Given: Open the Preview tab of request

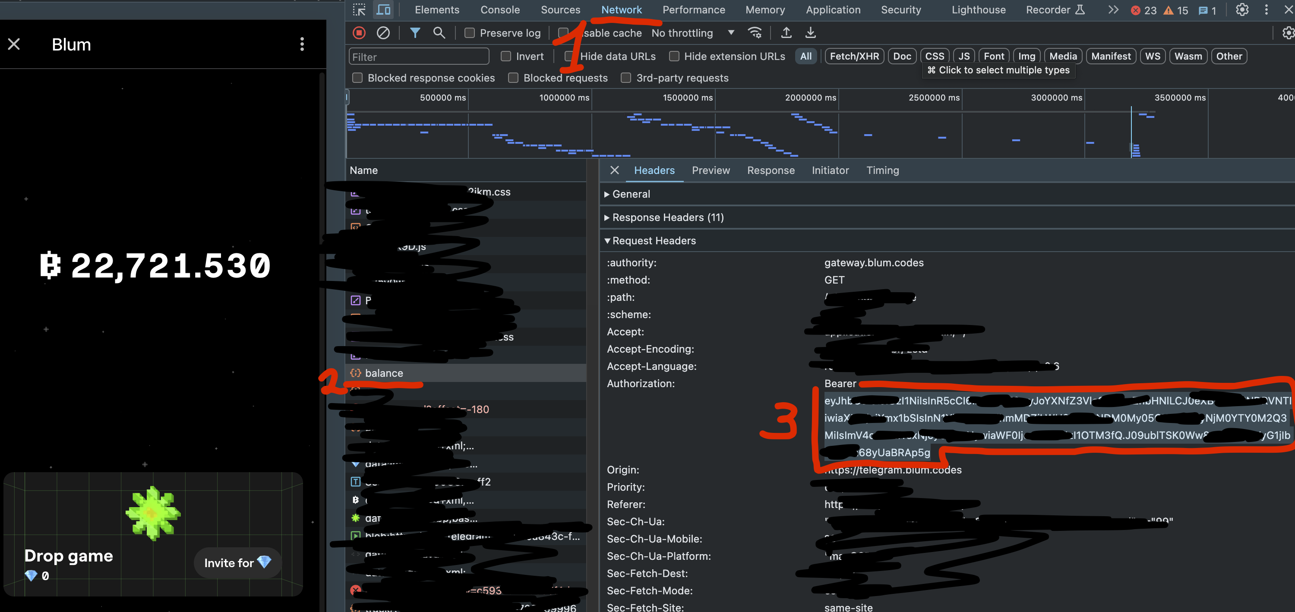Looking at the screenshot, I should 711,170.
